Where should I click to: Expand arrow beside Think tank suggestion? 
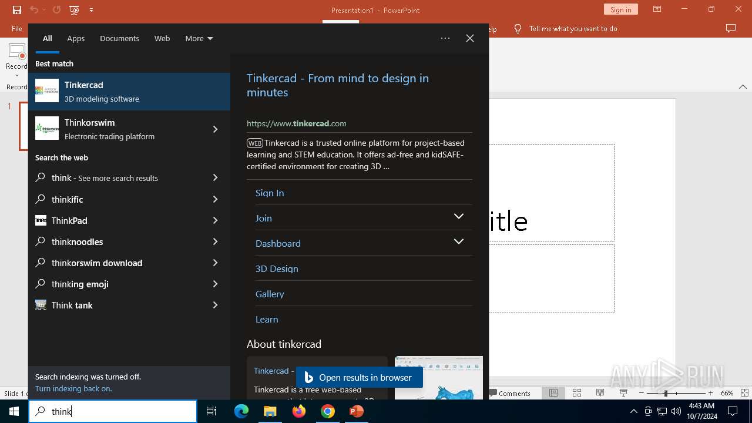[215, 305]
